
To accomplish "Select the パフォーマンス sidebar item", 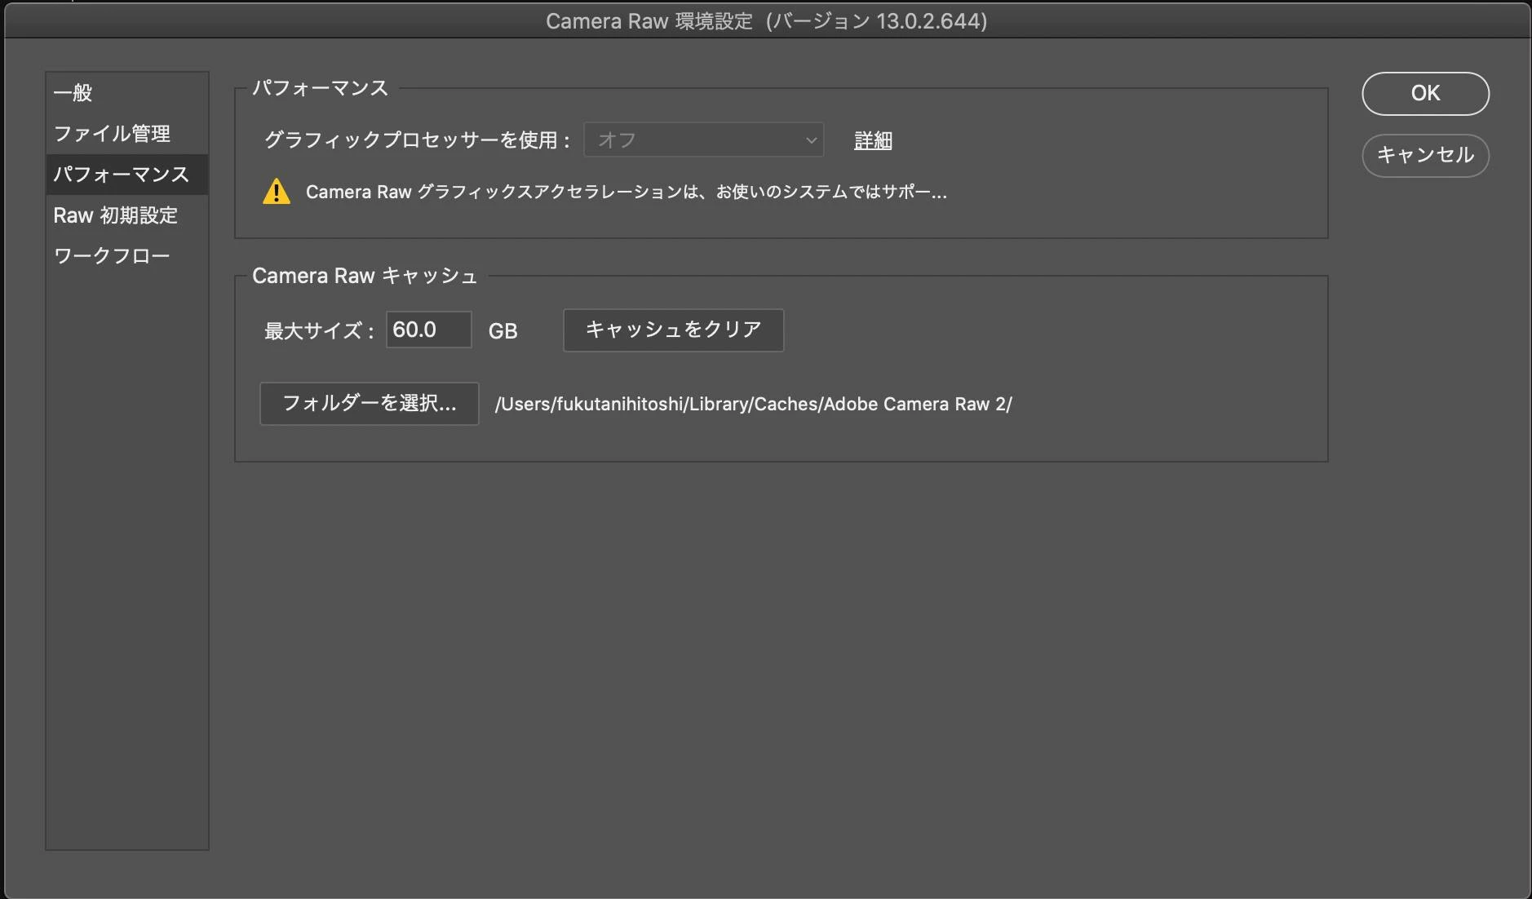I will coord(126,175).
